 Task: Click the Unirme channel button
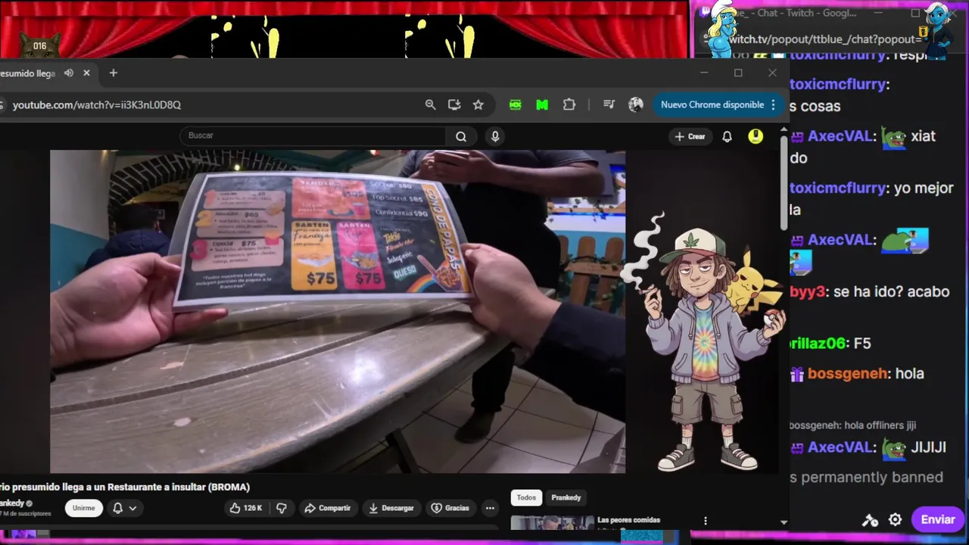pyautogui.click(x=83, y=508)
